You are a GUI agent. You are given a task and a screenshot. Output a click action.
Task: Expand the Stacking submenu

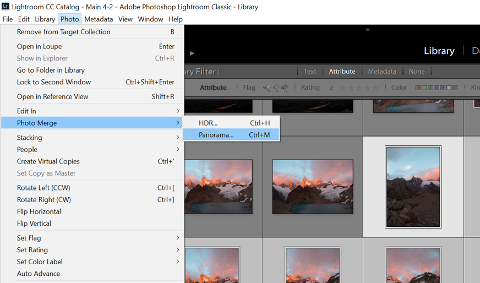point(92,138)
